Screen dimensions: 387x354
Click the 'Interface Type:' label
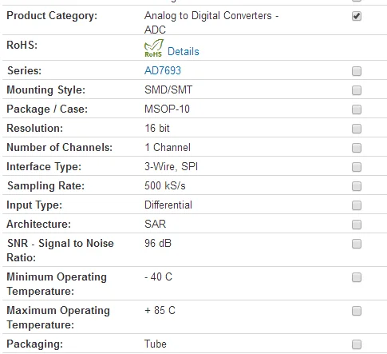click(44, 167)
